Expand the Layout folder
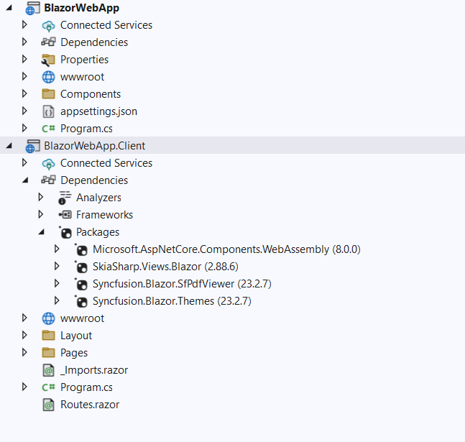 point(24,335)
